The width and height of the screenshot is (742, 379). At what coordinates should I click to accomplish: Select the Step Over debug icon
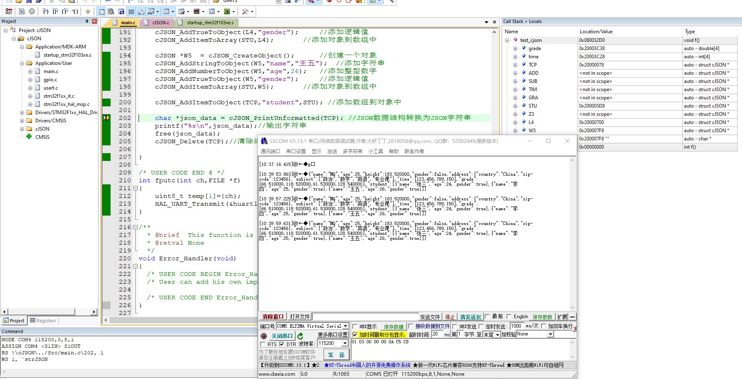[54, 11]
